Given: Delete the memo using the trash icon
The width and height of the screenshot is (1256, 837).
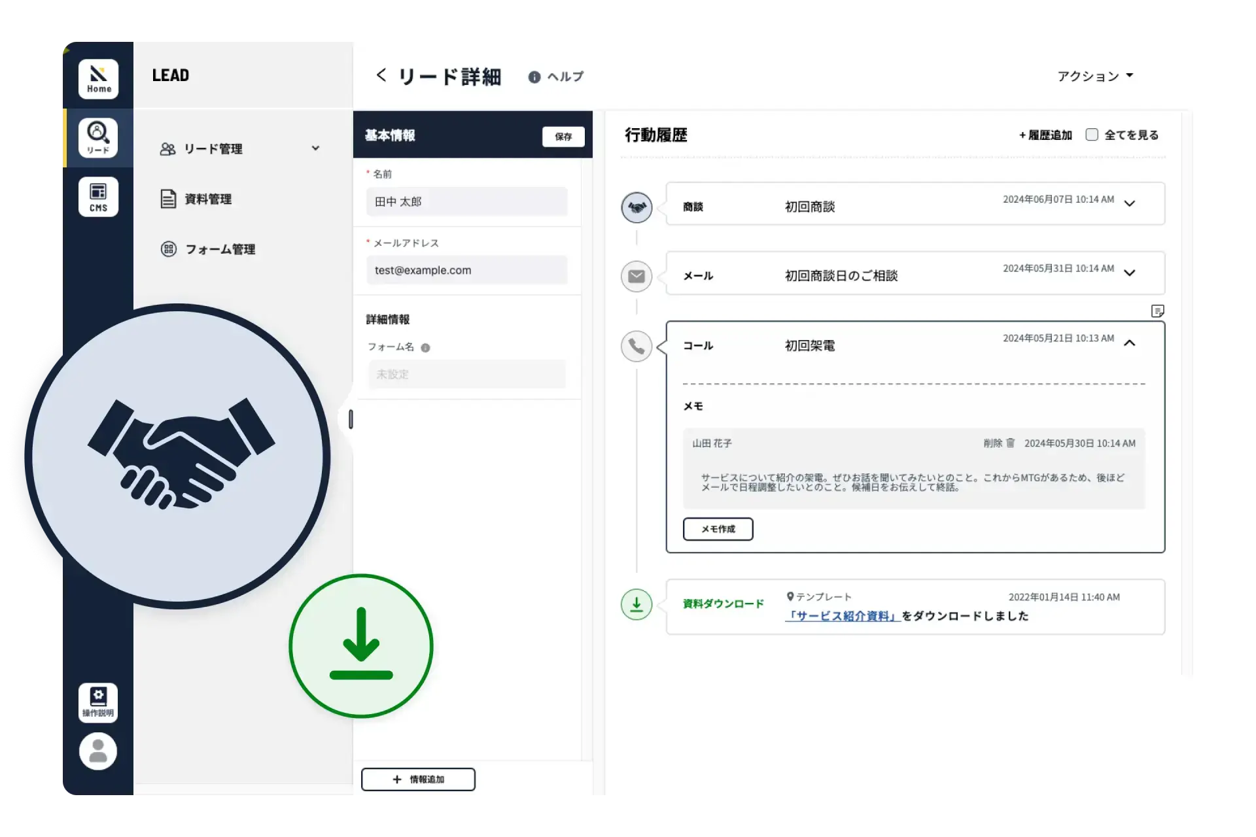Looking at the screenshot, I should [x=1010, y=443].
